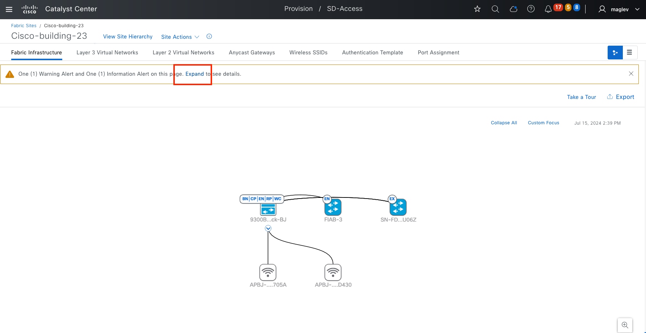The height and width of the screenshot is (333, 646).
Task: Open the Port Assignment tab
Action: [x=438, y=53]
